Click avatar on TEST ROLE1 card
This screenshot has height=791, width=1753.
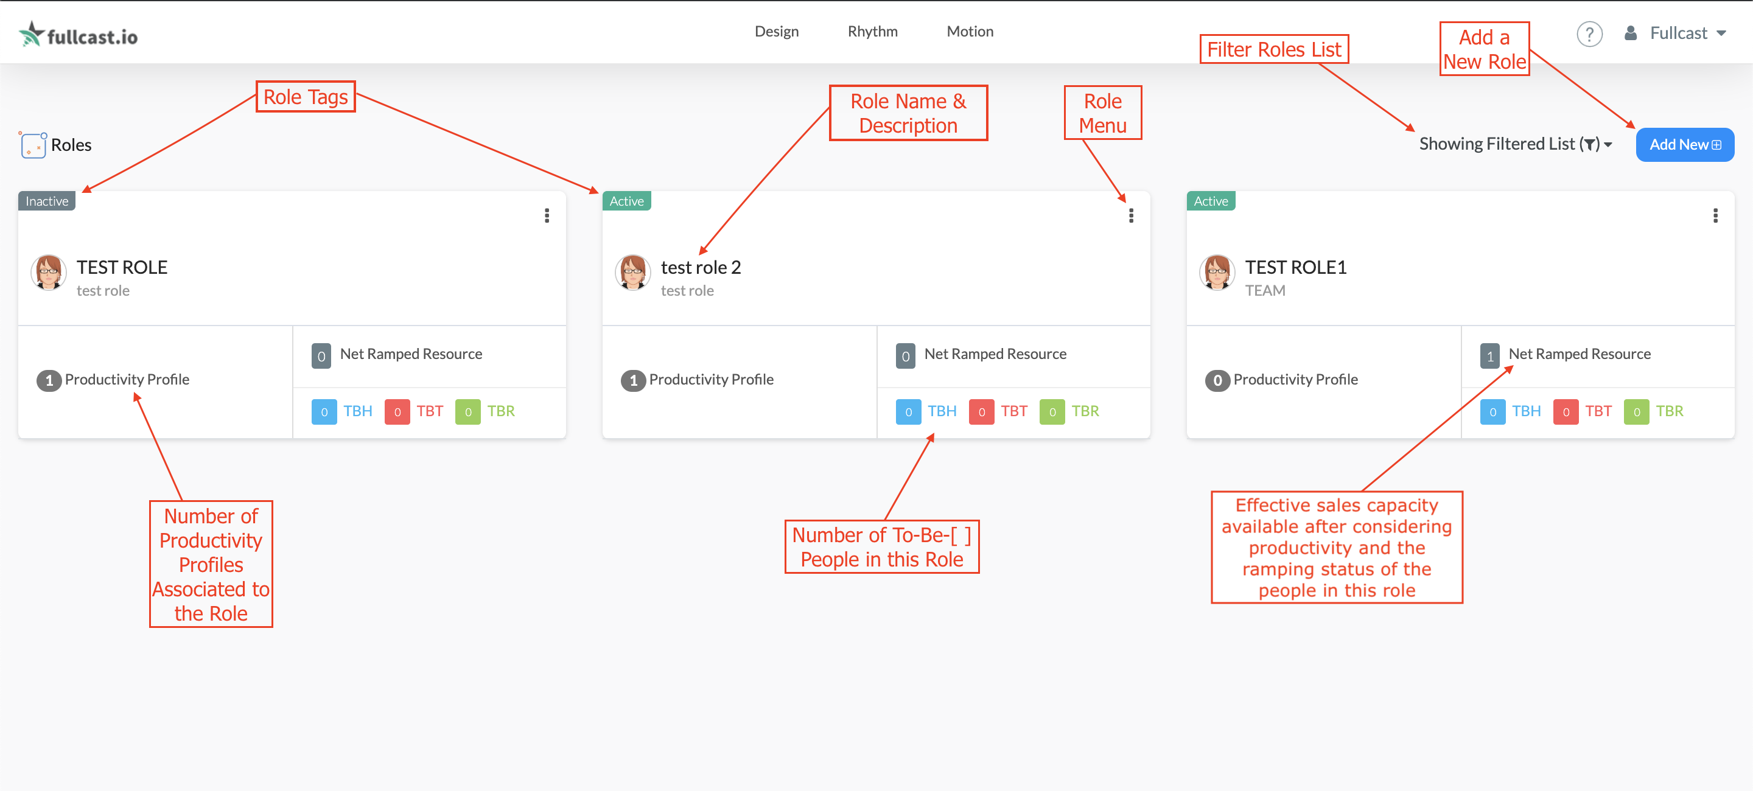pos(1217,272)
